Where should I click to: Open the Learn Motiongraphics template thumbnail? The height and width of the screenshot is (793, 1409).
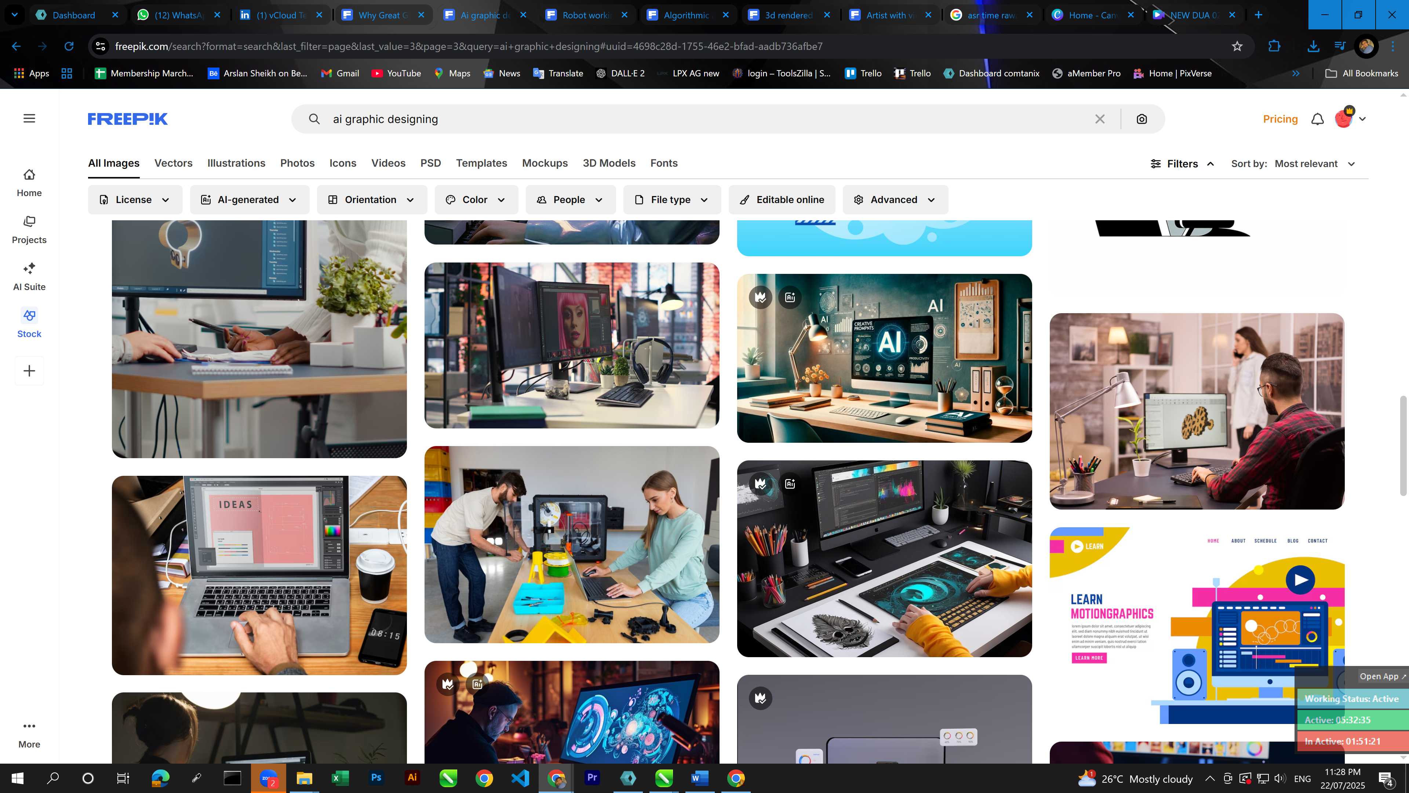tap(1197, 626)
